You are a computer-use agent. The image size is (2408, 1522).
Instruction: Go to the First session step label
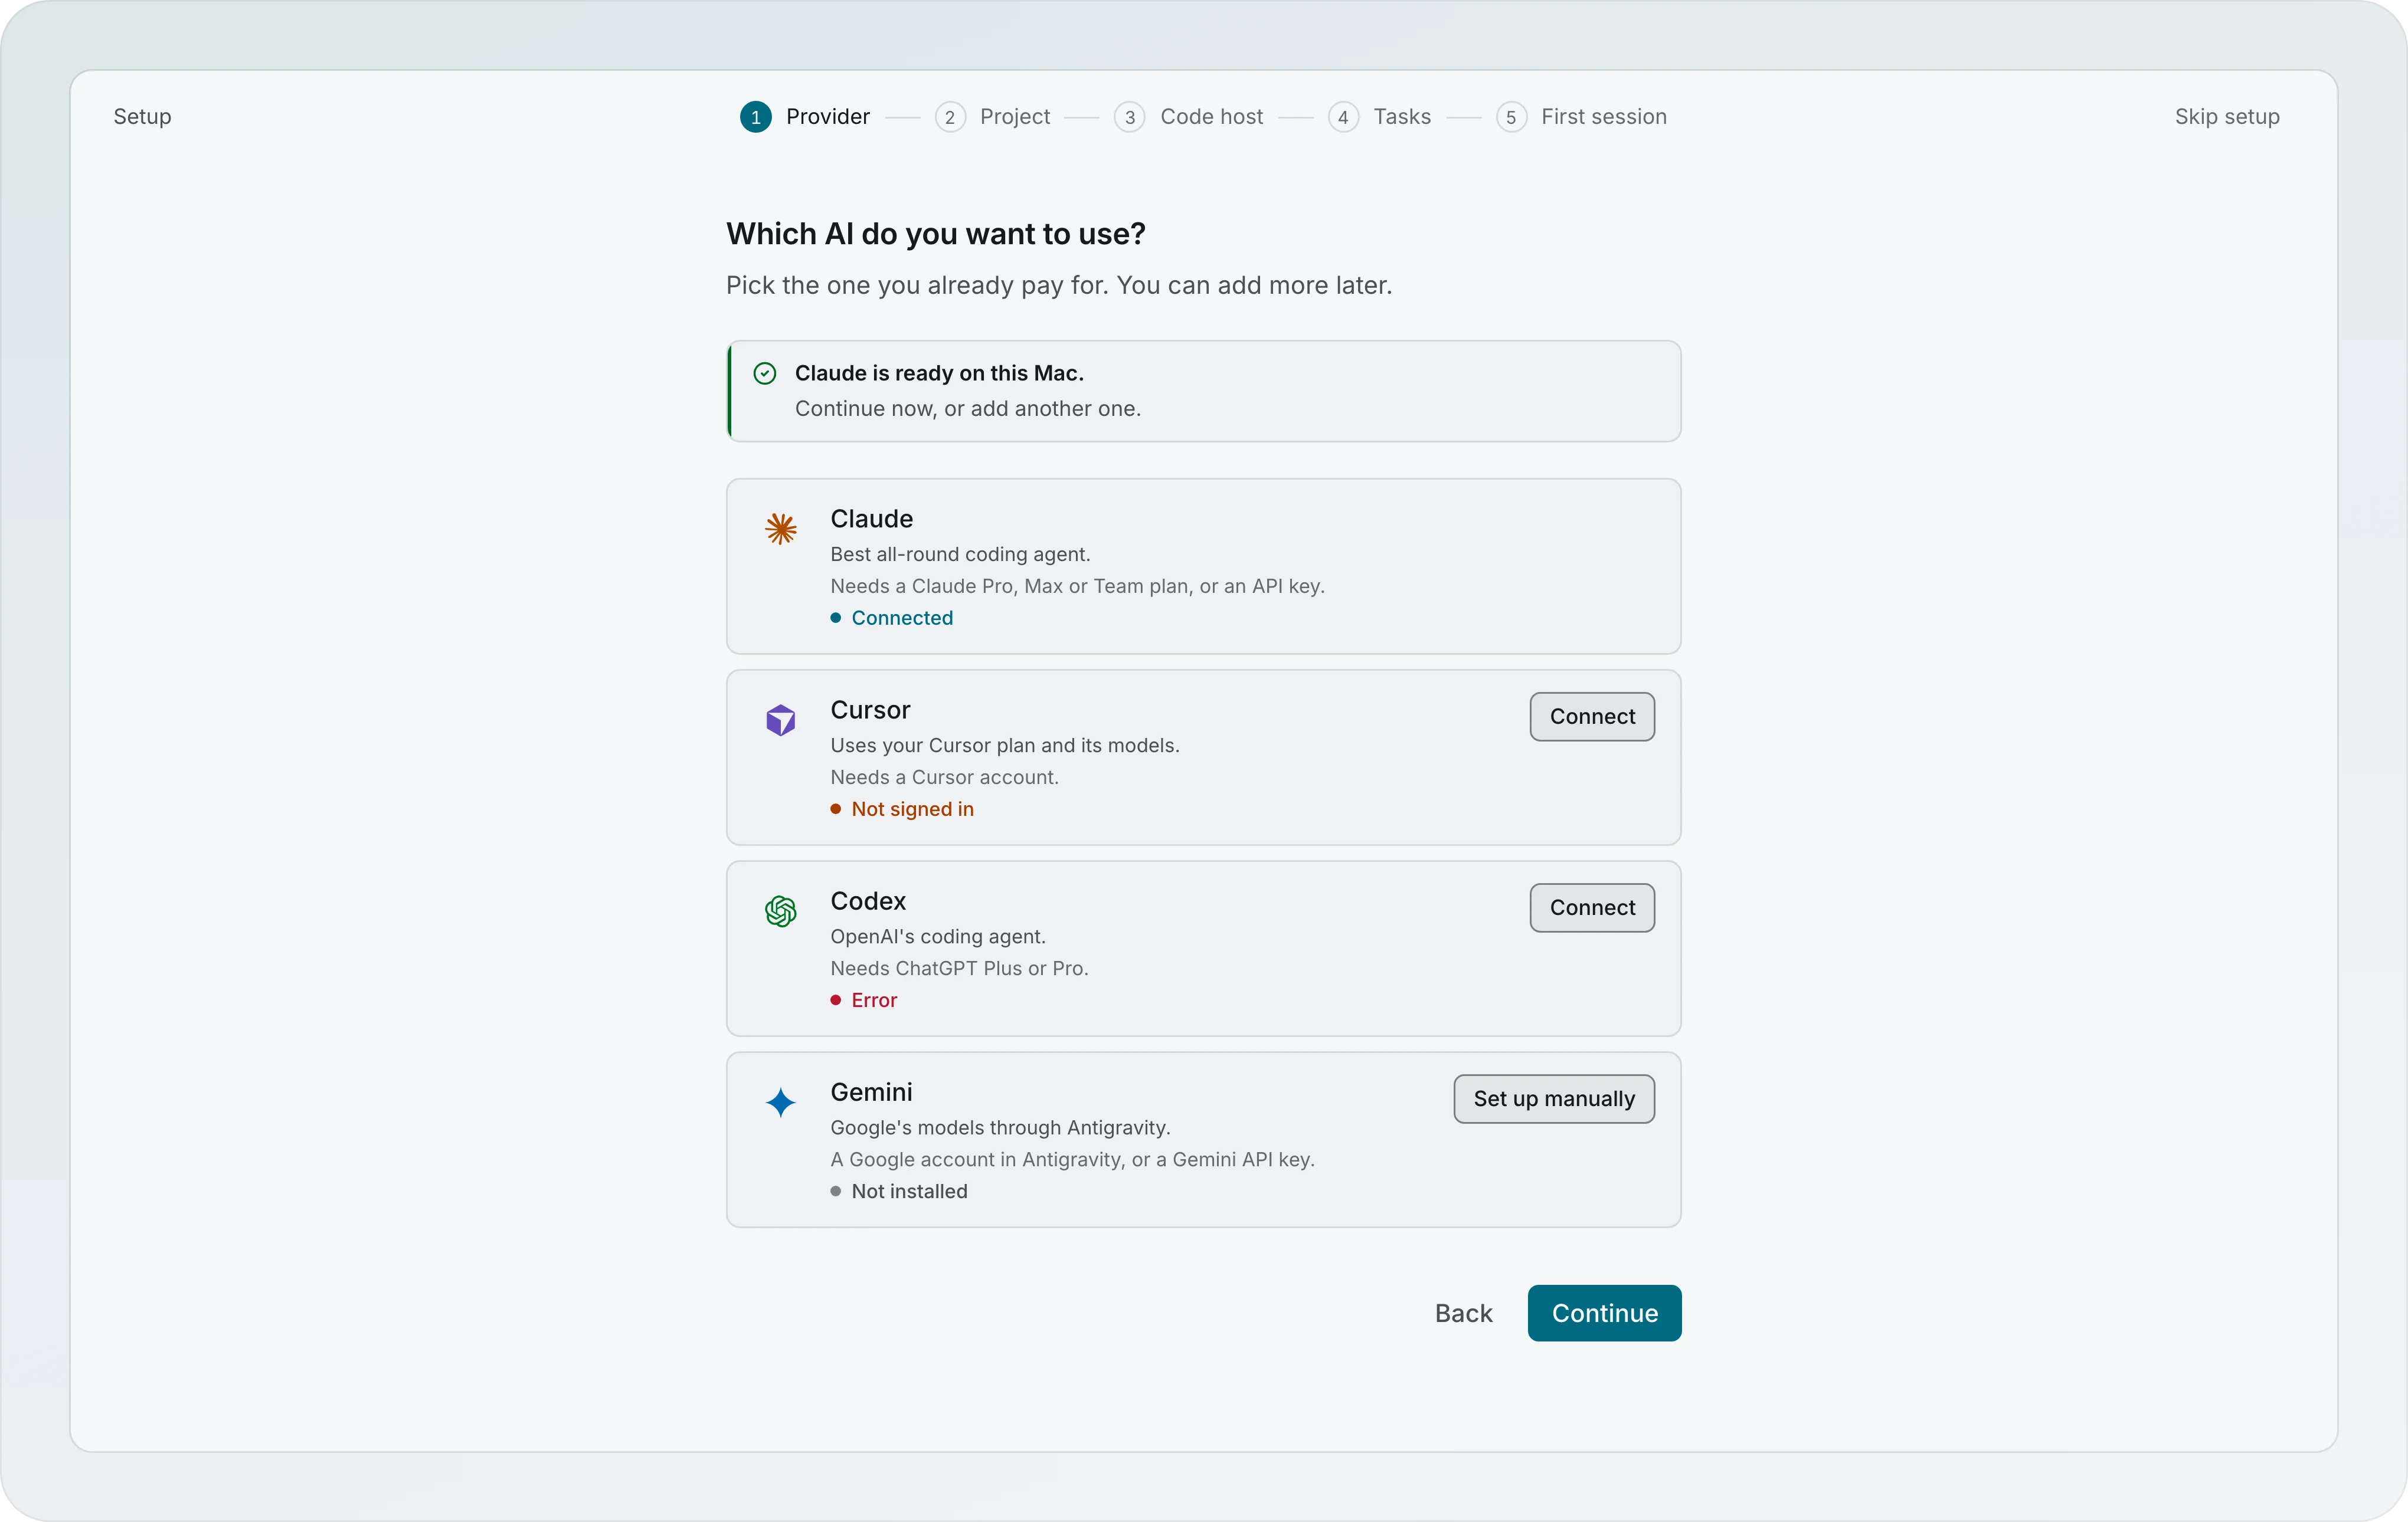(x=1604, y=117)
